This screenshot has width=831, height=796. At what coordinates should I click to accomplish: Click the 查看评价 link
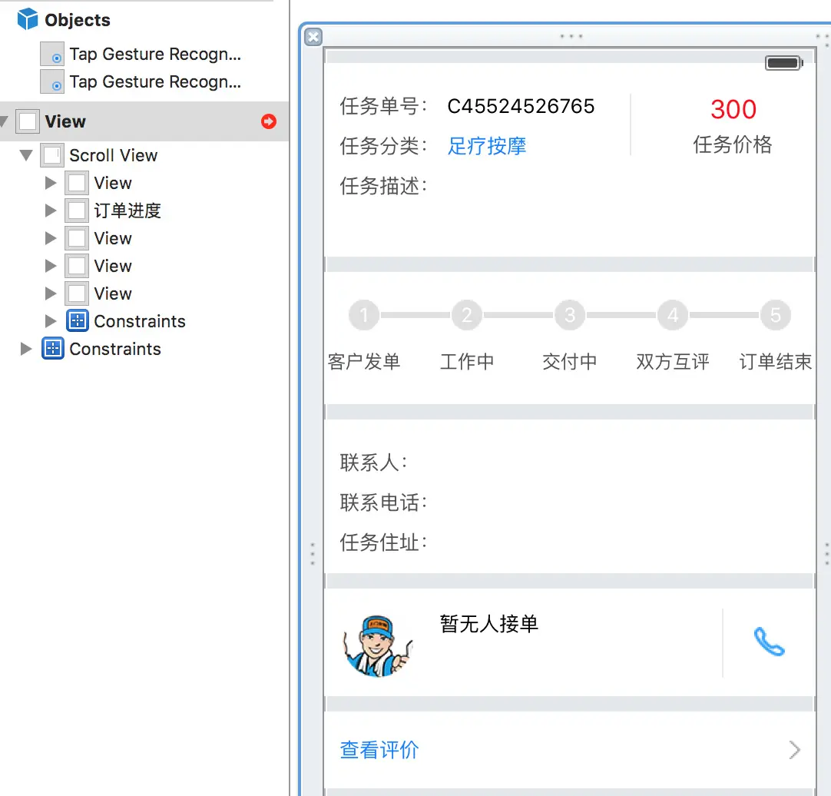coord(379,750)
